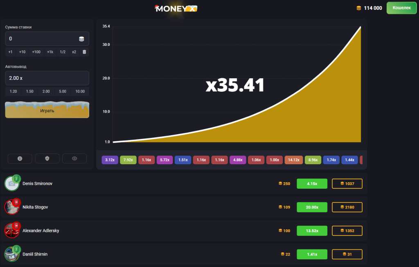
Task: Add +100 to the bet amount
Action: pos(36,52)
